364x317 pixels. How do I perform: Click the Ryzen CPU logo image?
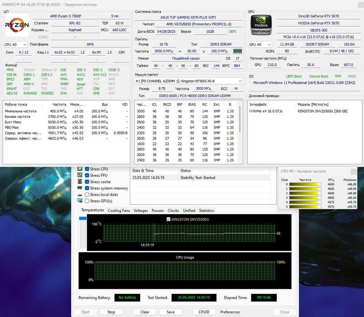click(17, 25)
